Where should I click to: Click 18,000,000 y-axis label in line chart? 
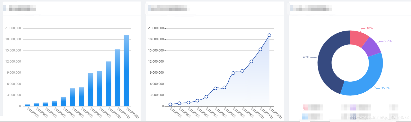[156, 39]
